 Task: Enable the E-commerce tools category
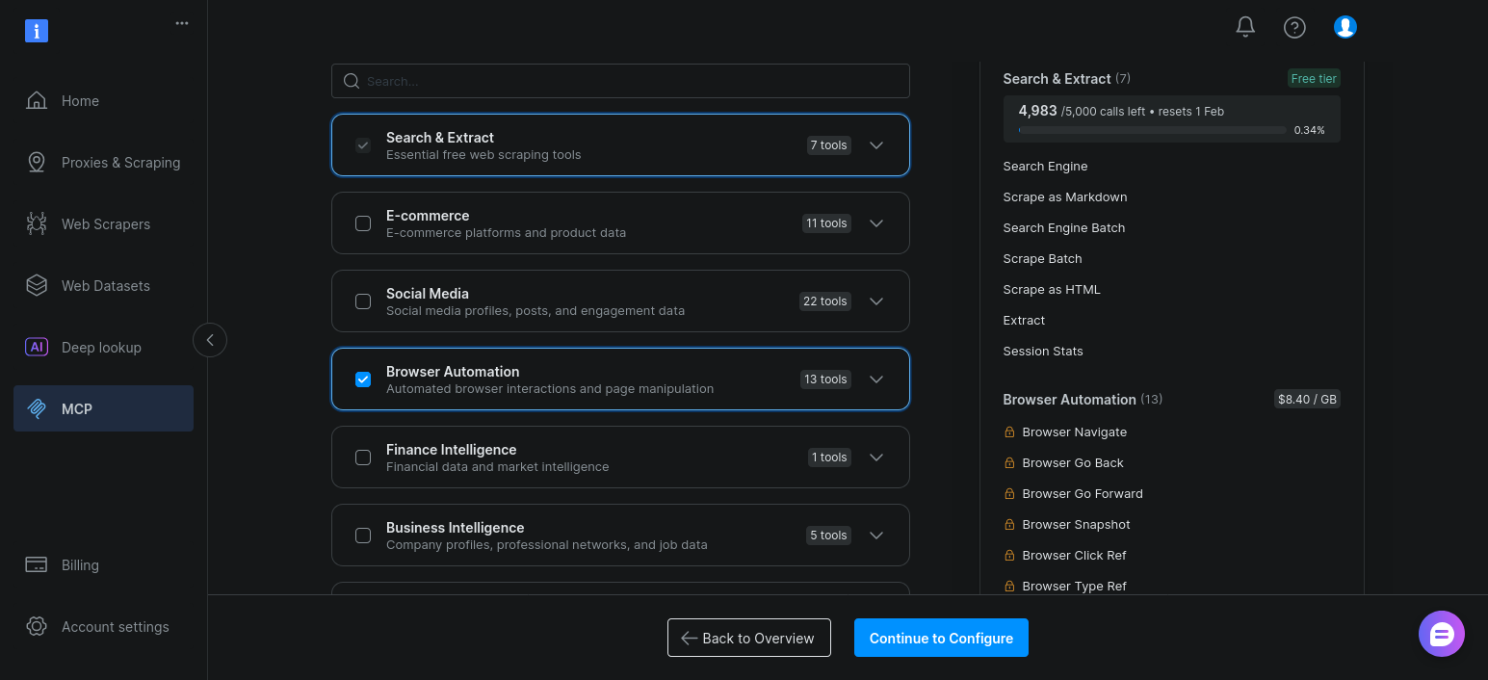coord(363,222)
